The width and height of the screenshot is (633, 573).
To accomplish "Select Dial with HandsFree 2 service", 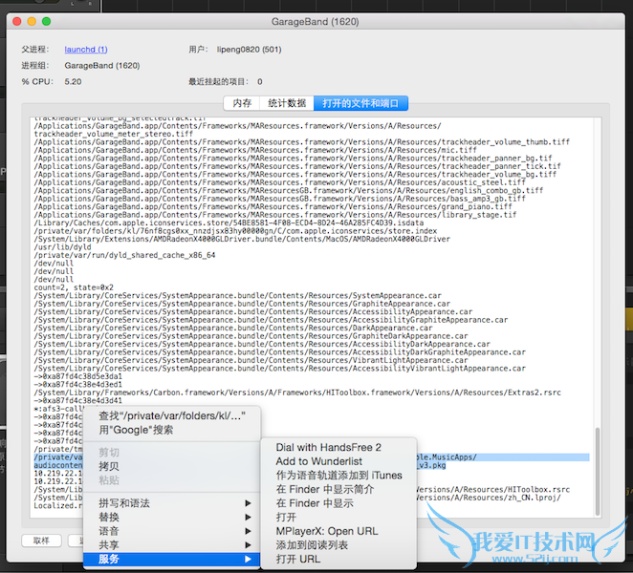I will tap(328, 447).
